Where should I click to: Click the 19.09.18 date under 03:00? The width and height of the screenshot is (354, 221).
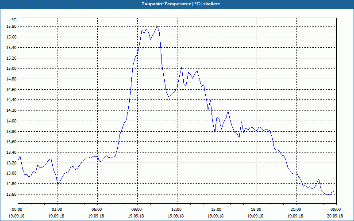coord(56,216)
